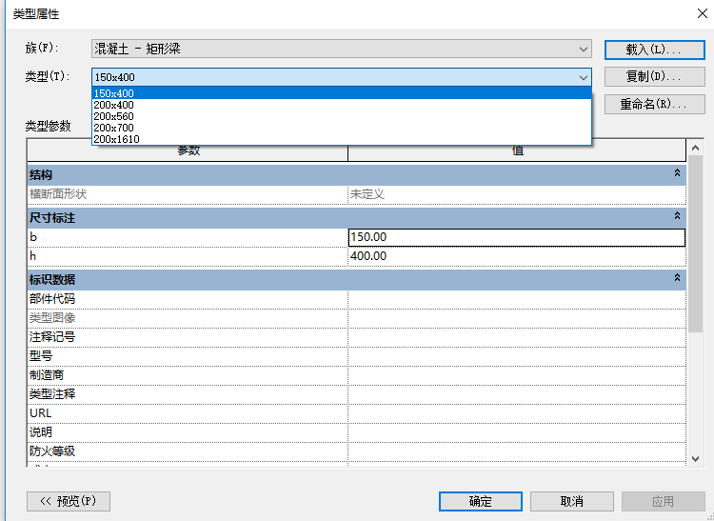This screenshot has width=714, height=521.
Task: Click the 防火等级 value cell
Action: pyautogui.click(x=517, y=452)
